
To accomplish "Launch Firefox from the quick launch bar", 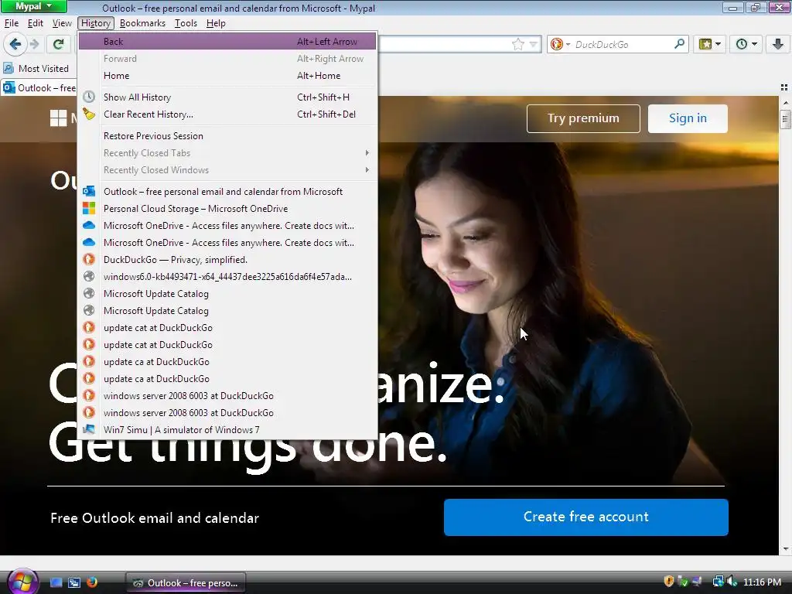I will [x=92, y=582].
